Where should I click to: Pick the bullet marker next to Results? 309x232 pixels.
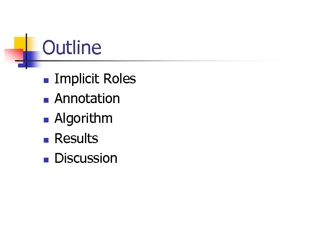(x=46, y=140)
